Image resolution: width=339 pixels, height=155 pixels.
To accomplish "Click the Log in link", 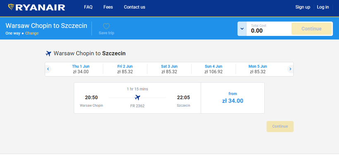I will tap(323, 7).
